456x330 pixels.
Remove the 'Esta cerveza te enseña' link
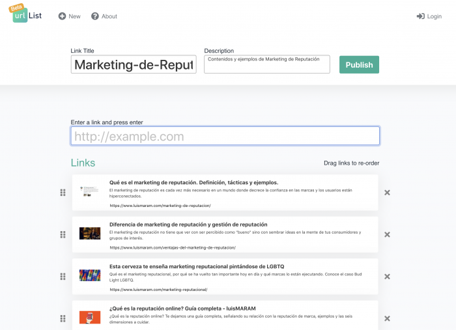(387, 277)
